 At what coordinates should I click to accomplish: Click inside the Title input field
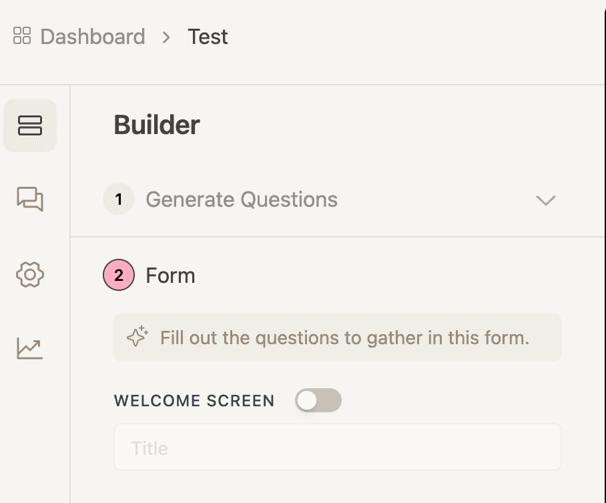tap(337, 448)
